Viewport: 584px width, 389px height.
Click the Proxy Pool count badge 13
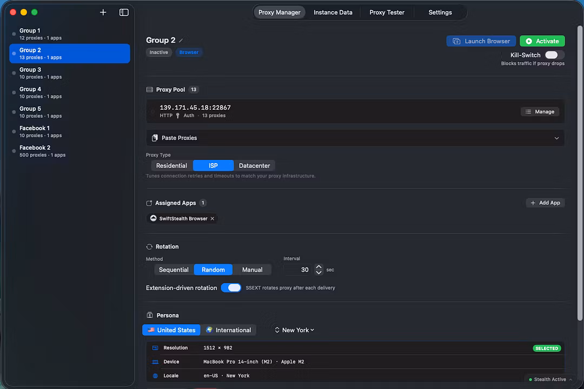click(x=193, y=90)
